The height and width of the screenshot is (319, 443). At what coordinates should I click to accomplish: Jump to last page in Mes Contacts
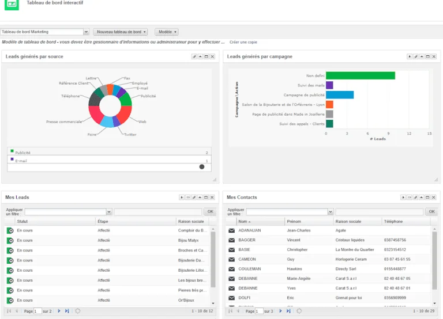pos(288,311)
